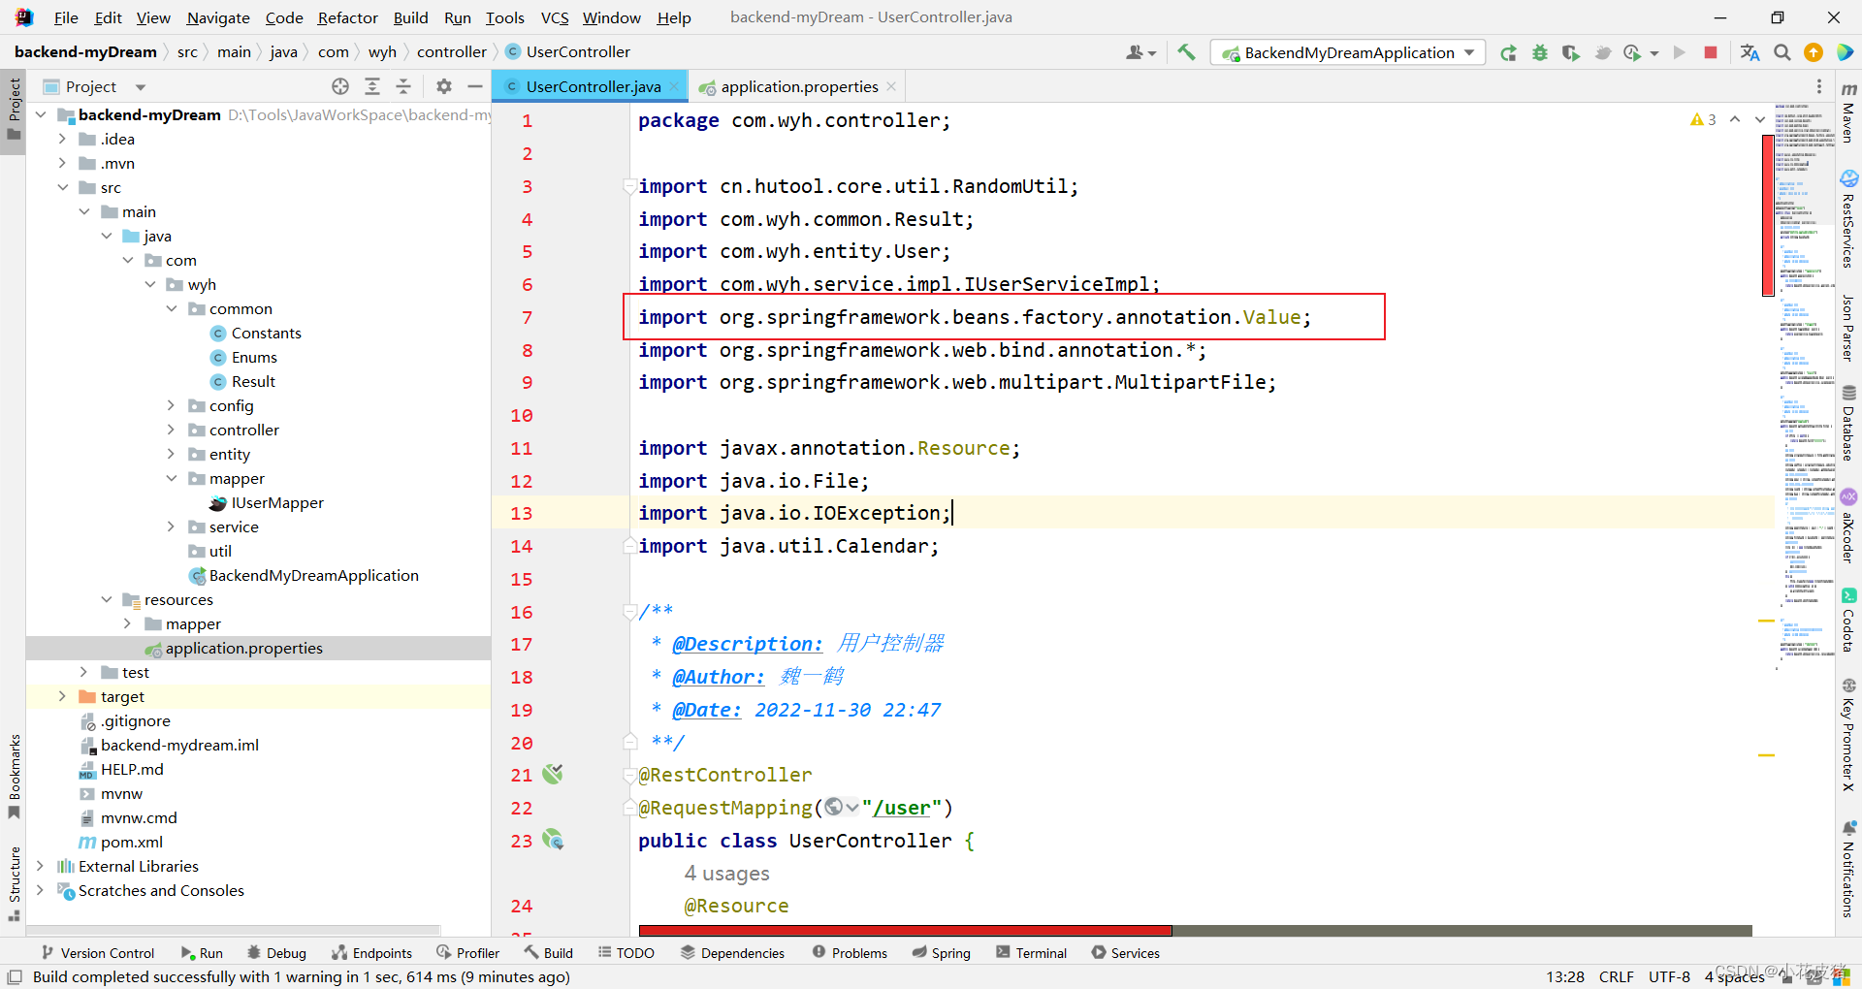Open Structure side tool window
This screenshot has width=1862, height=989.
click(14, 882)
